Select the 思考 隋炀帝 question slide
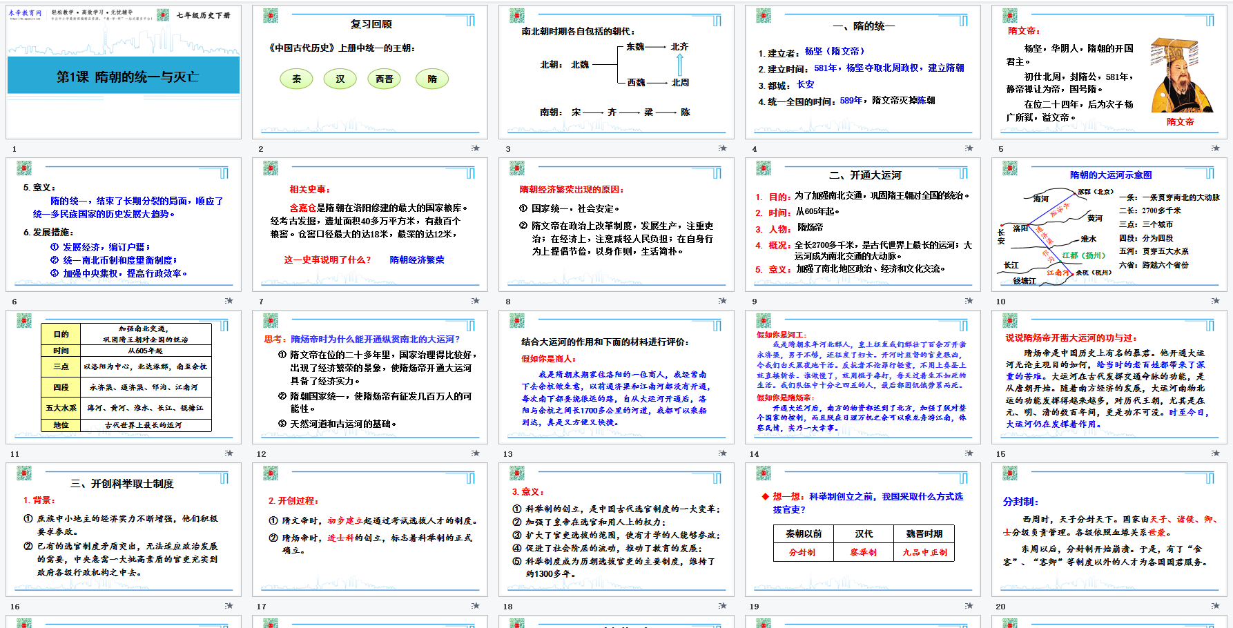This screenshot has height=628, width=1233. [x=370, y=377]
